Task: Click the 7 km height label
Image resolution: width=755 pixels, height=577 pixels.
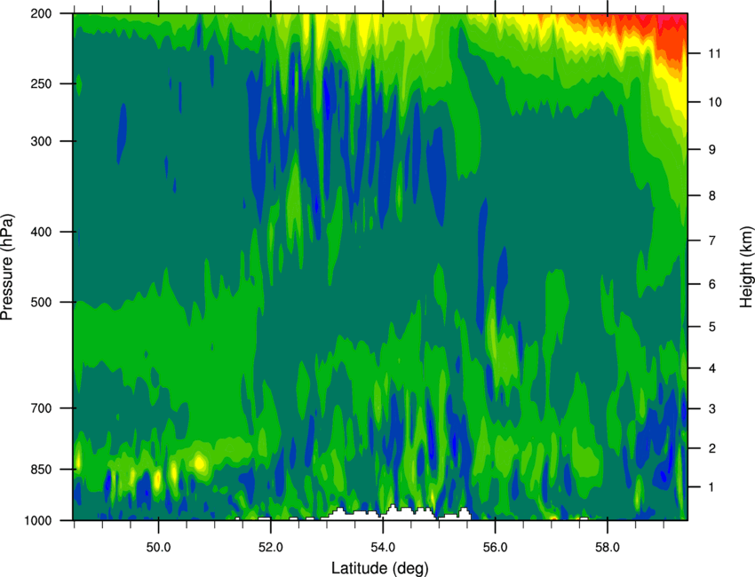Action: [x=711, y=241]
